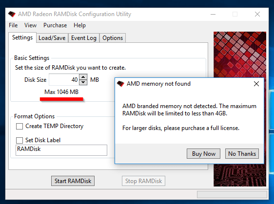This screenshot has height=204, width=274.
Task: Switch to the Event Log tab
Action: (x=84, y=38)
